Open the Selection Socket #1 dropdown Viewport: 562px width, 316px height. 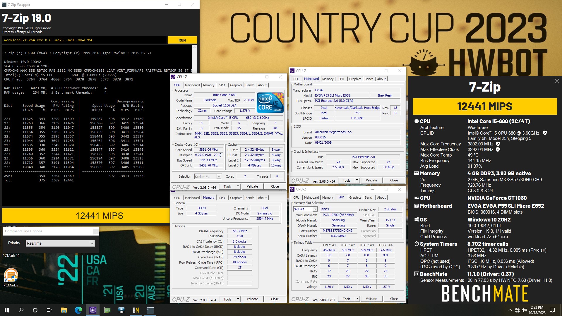(208, 176)
